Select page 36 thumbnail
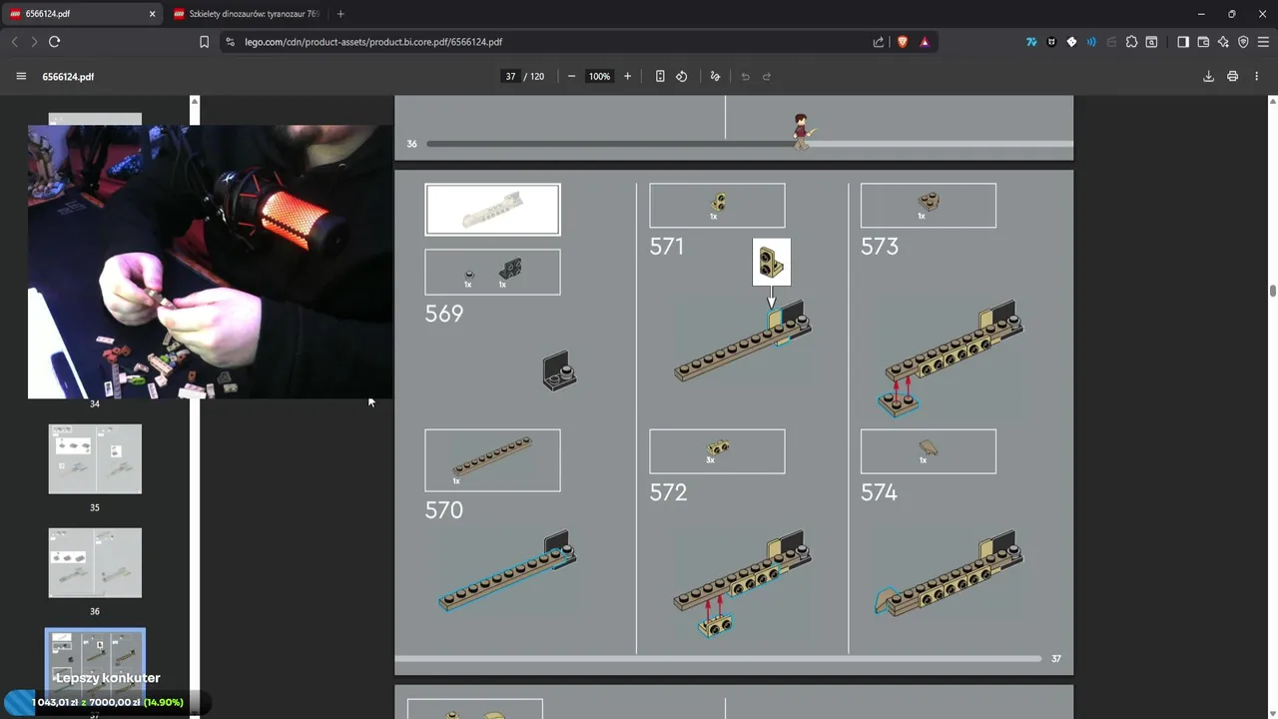 coord(95,563)
